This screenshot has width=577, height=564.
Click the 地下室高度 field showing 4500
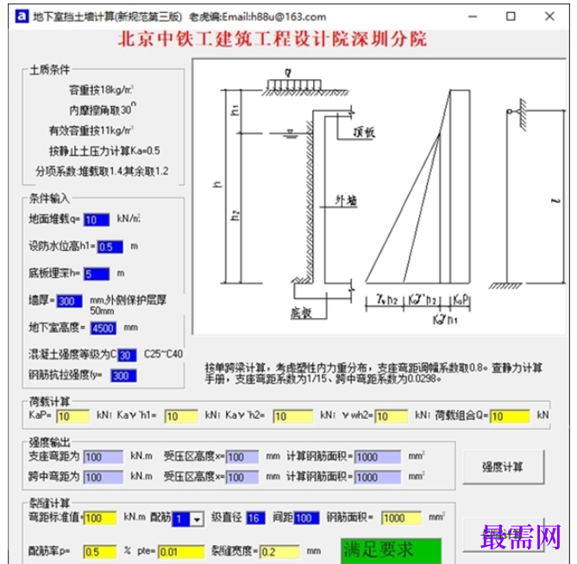click(x=103, y=329)
